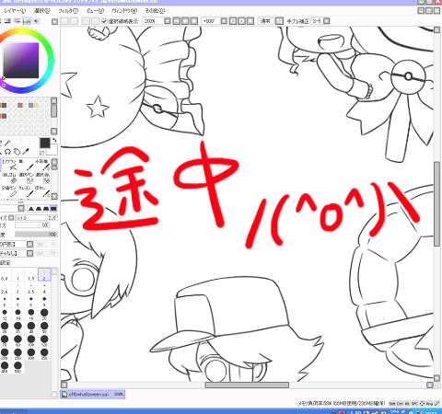442x414 pixels.
Task: Toggle selection edge display checkbox (選択範囲表示)
Action: click(x=104, y=21)
